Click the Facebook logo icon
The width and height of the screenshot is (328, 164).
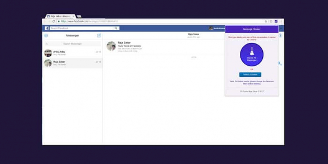click(47, 28)
